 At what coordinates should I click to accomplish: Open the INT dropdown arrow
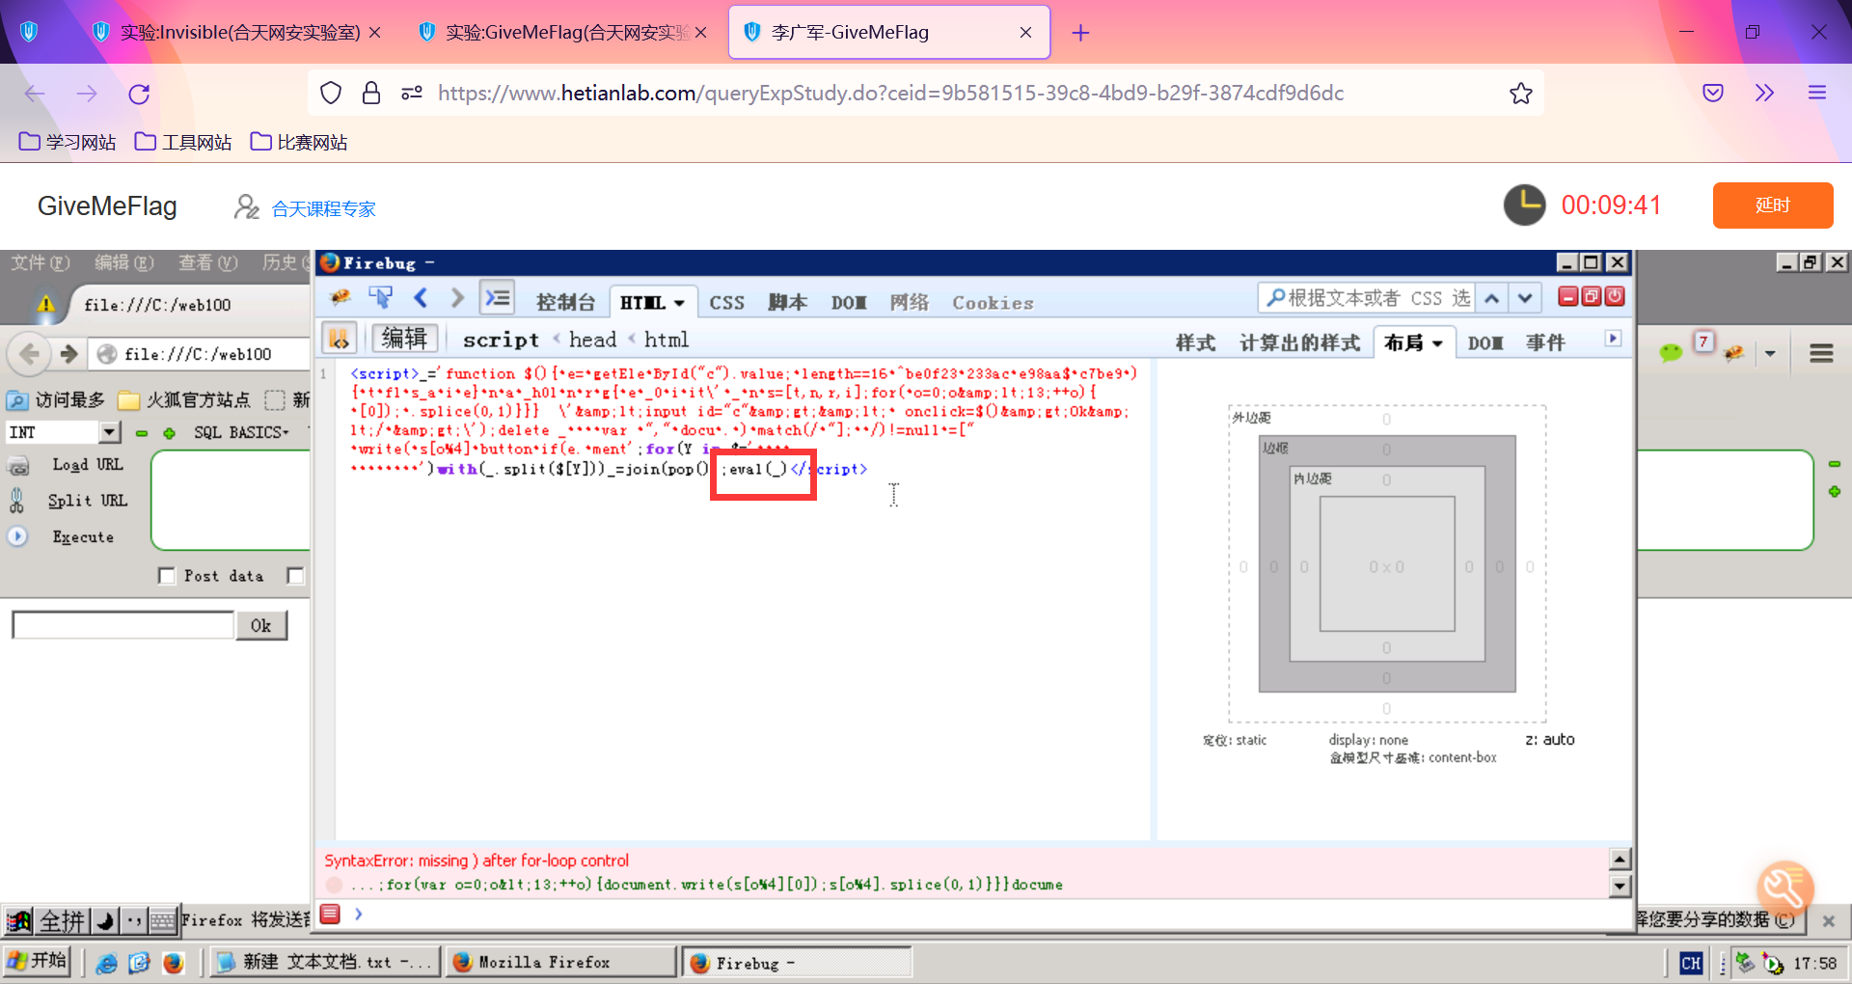coord(109,432)
